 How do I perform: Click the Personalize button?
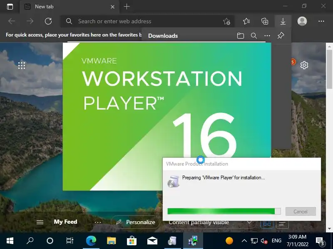click(136, 222)
